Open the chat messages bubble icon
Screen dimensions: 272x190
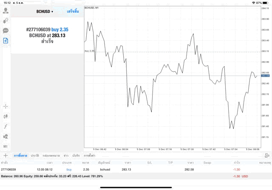coord(6,31)
